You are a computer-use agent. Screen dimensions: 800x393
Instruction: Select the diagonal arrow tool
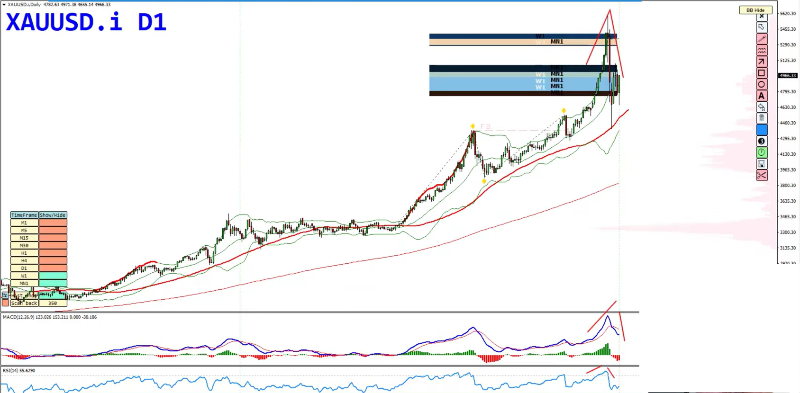coord(762,62)
